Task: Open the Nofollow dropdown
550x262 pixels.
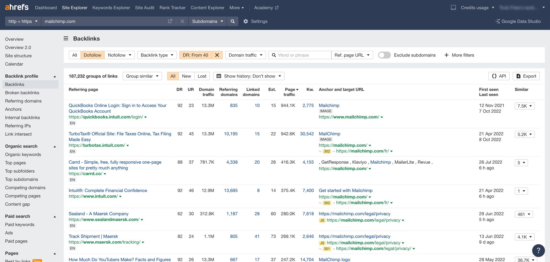Action: pyautogui.click(x=120, y=55)
